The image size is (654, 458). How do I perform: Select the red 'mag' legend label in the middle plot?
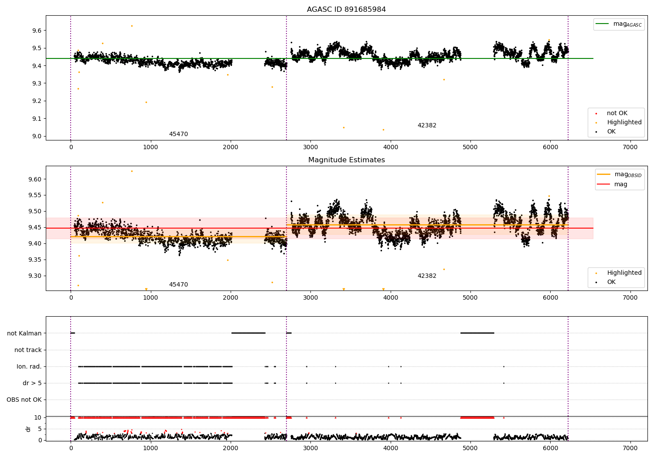click(x=621, y=185)
